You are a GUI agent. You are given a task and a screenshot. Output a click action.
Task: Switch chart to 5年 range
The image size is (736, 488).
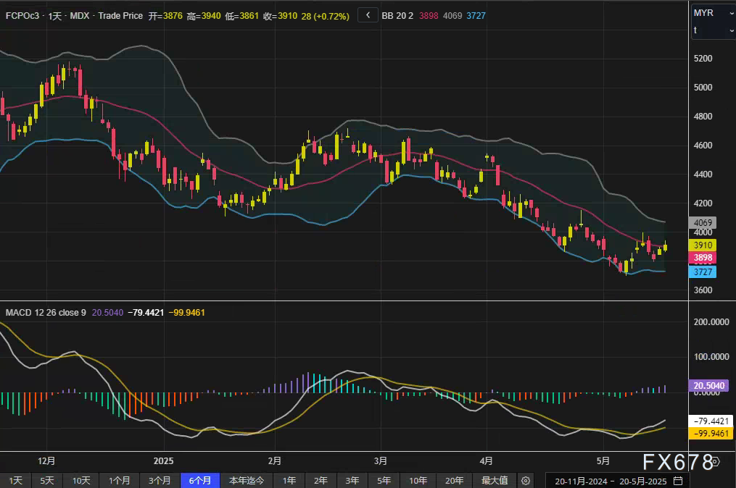(384, 480)
